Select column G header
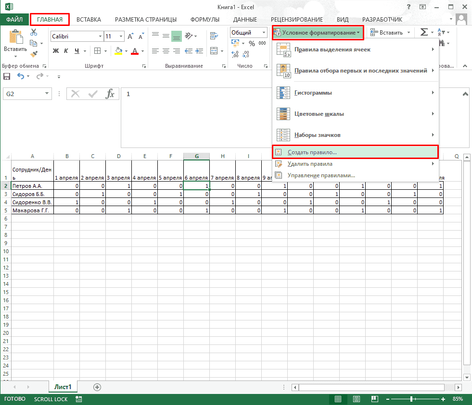472x405 pixels. coord(197,156)
